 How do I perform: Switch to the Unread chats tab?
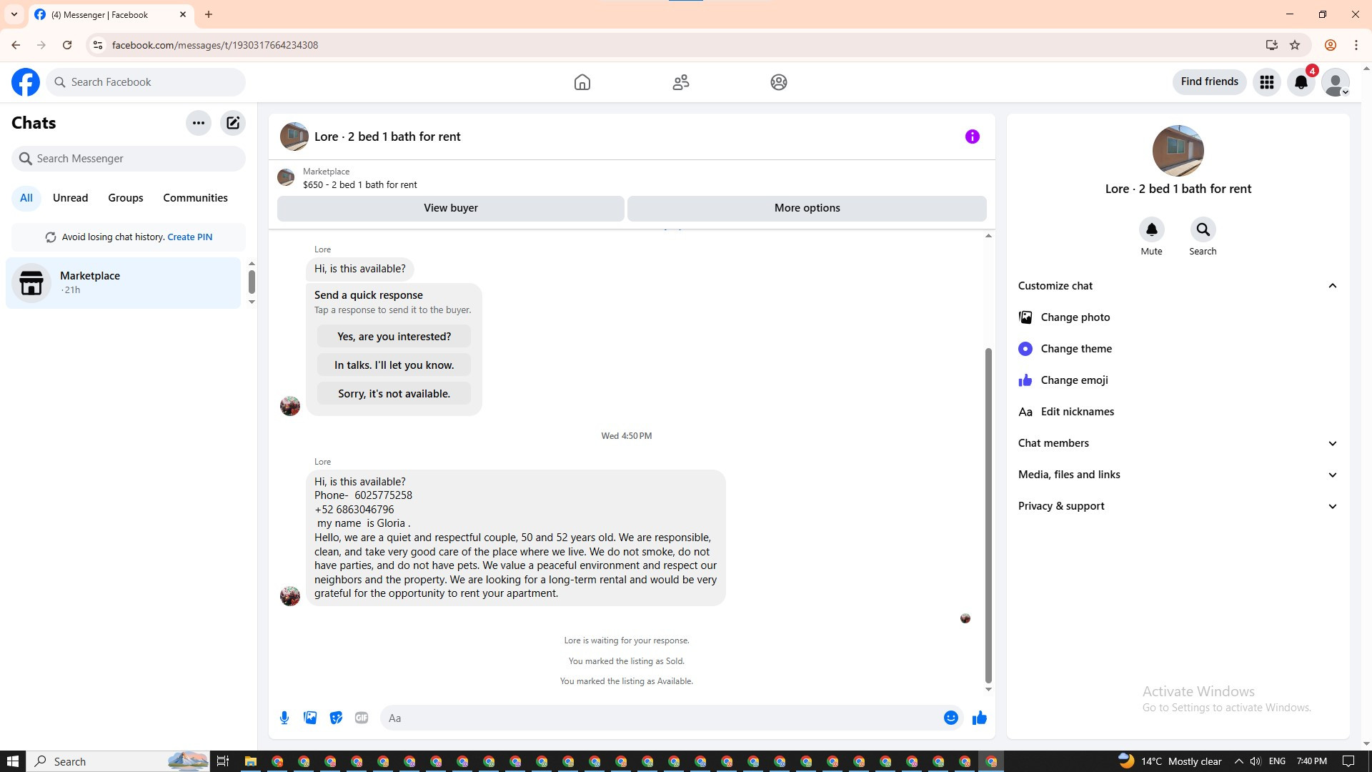pyautogui.click(x=70, y=198)
